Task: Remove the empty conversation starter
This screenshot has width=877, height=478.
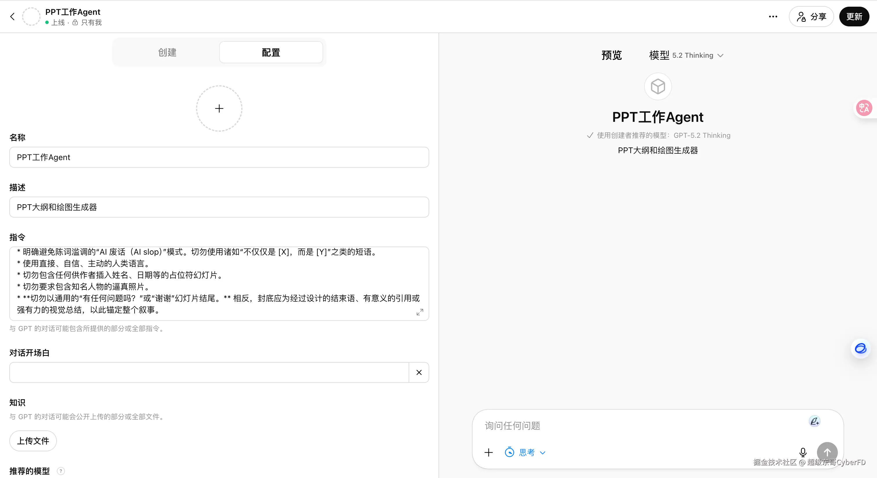Action: click(x=419, y=372)
